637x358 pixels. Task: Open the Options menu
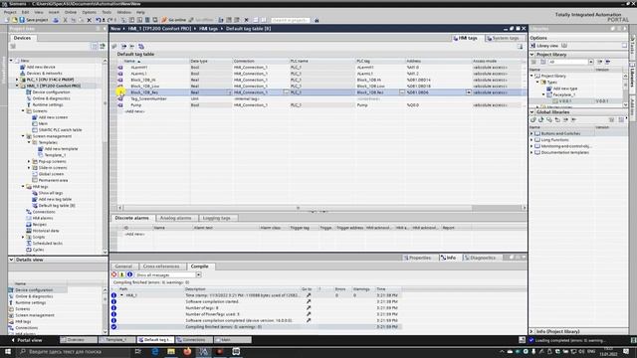tap(89, 12)
